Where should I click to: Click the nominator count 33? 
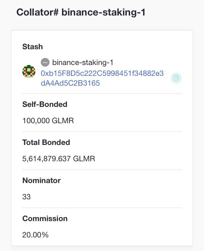pos(27,197)
